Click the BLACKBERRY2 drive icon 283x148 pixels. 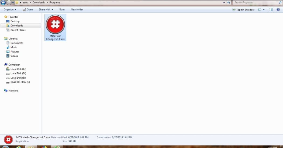pyautogui.click(x=8, y=82)
